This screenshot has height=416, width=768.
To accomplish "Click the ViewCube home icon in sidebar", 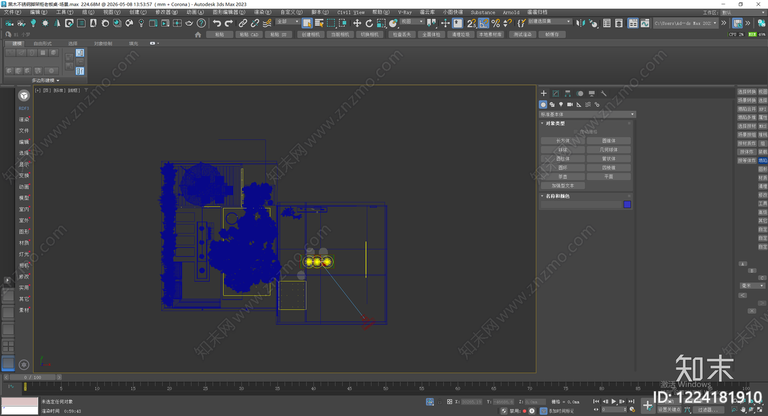I will (24, 95).
